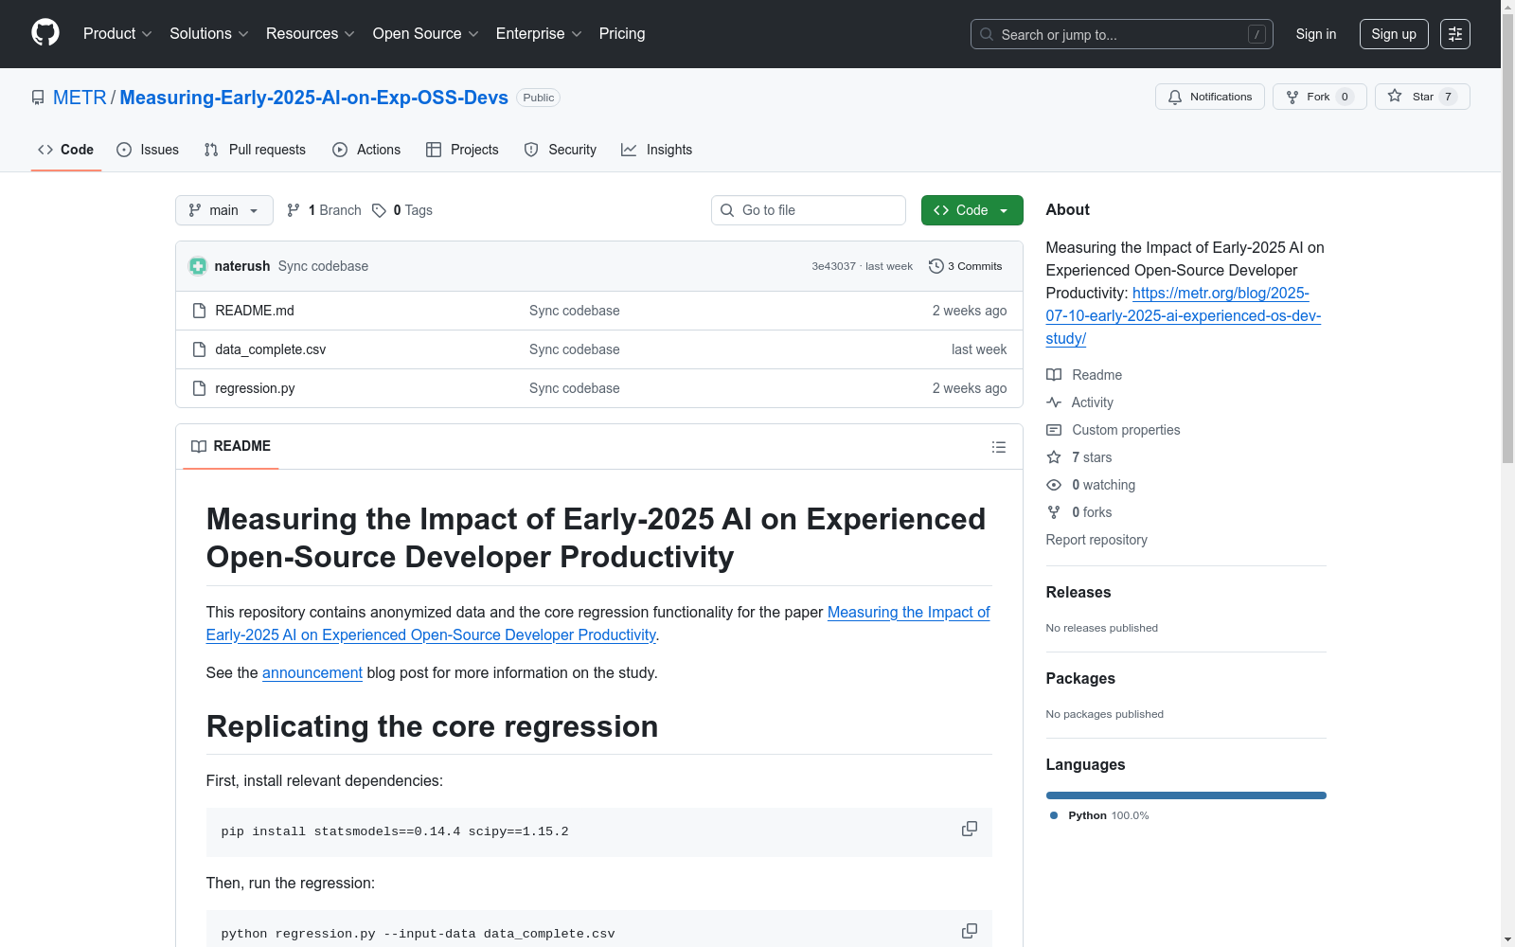Screen dimensions: 1515x947
Task: Select the README tab in file viewer
Action: coord(231,446)
